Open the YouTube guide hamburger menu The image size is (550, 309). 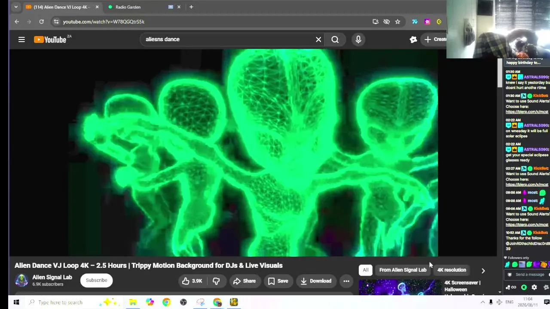[21, 39]
